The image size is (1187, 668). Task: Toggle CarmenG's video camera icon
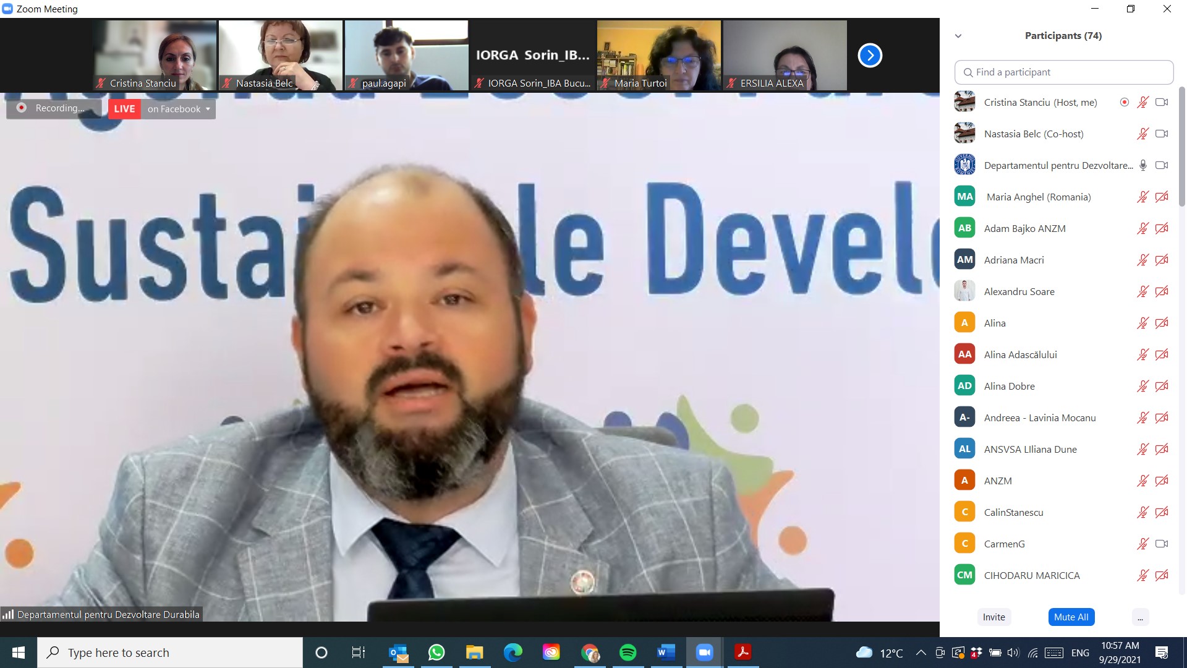[x=1162, y=544]
